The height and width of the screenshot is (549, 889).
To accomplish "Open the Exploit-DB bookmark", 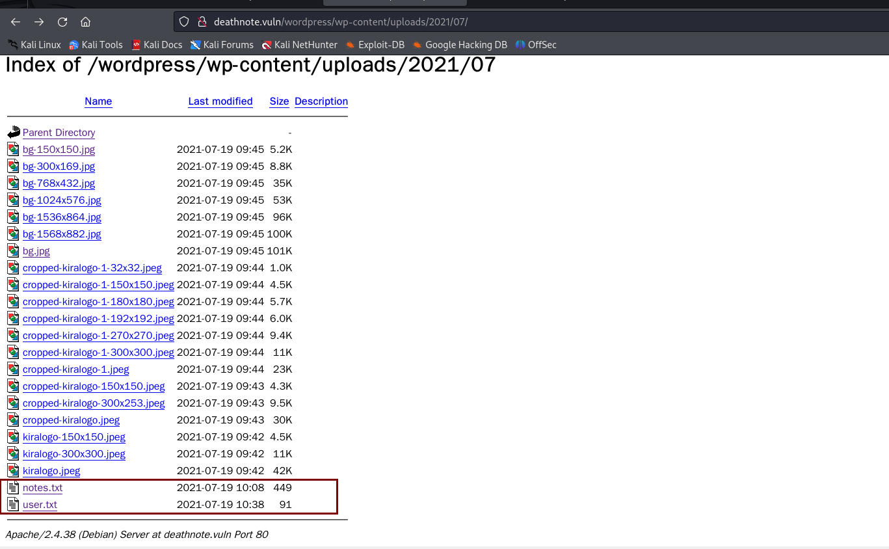I will (375, 45).
